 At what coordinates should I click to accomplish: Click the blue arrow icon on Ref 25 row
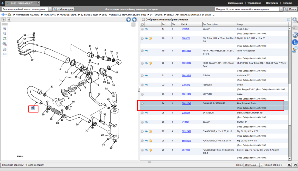[146, 113]
